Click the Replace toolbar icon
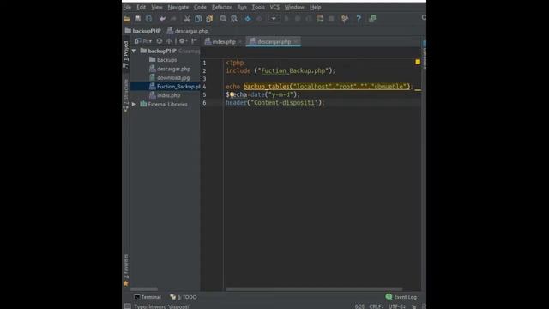The height and width of the screenshot is (309, 549). click(234, 19)
